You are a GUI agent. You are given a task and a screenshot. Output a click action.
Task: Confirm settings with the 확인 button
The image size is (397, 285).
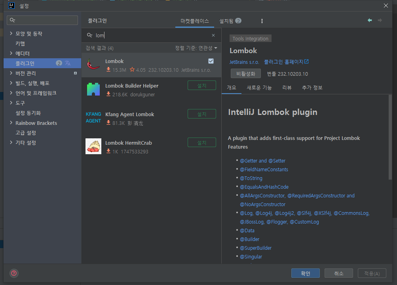tap(305, 274)
